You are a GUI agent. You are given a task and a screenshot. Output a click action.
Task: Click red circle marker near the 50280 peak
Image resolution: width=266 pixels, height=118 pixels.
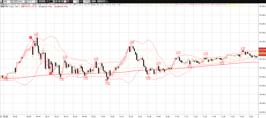31,38
